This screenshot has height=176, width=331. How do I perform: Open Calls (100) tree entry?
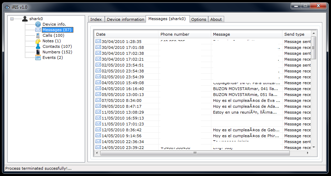(53, 35)
